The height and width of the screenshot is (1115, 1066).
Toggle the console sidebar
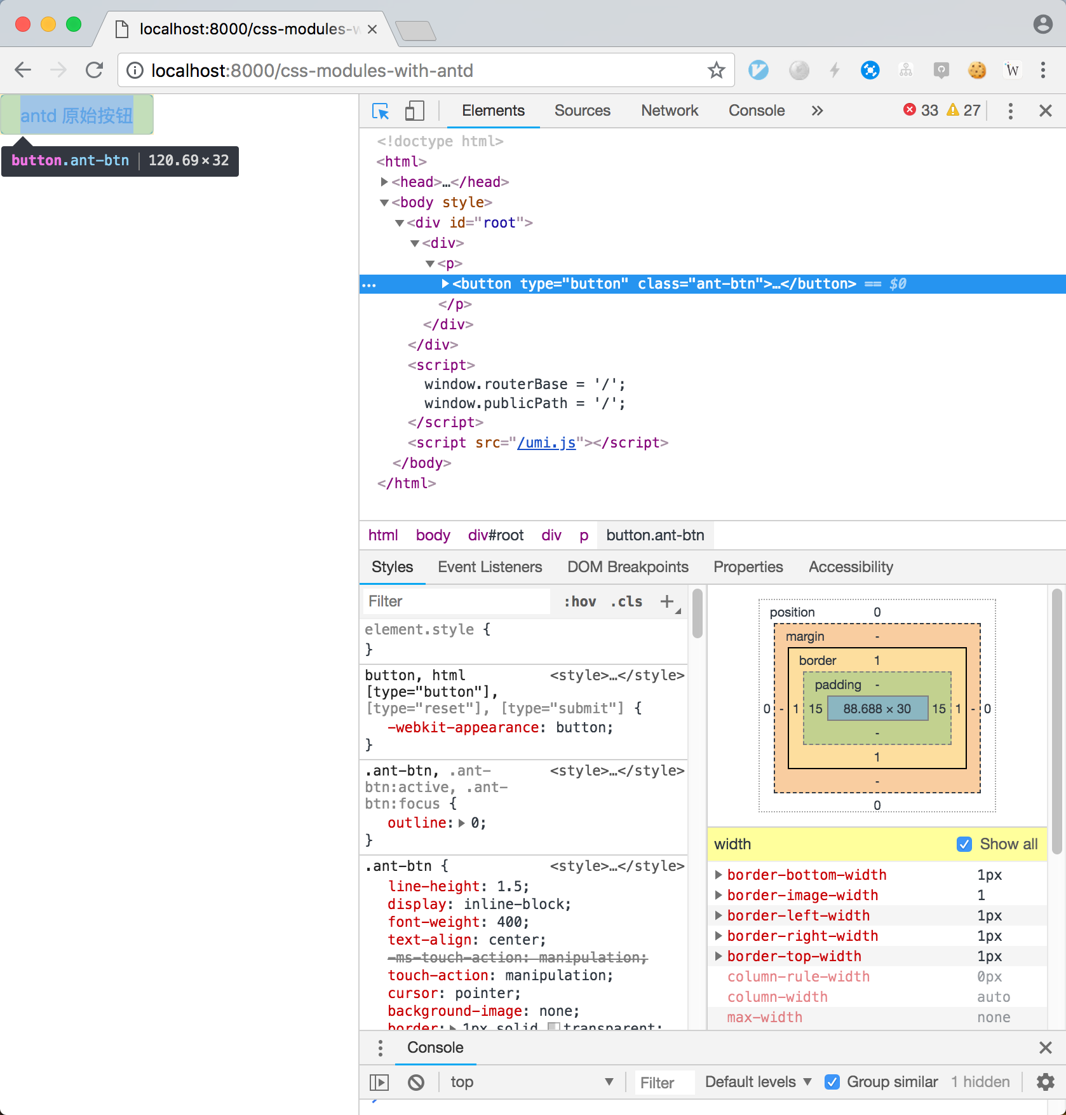coord(379,1082)
